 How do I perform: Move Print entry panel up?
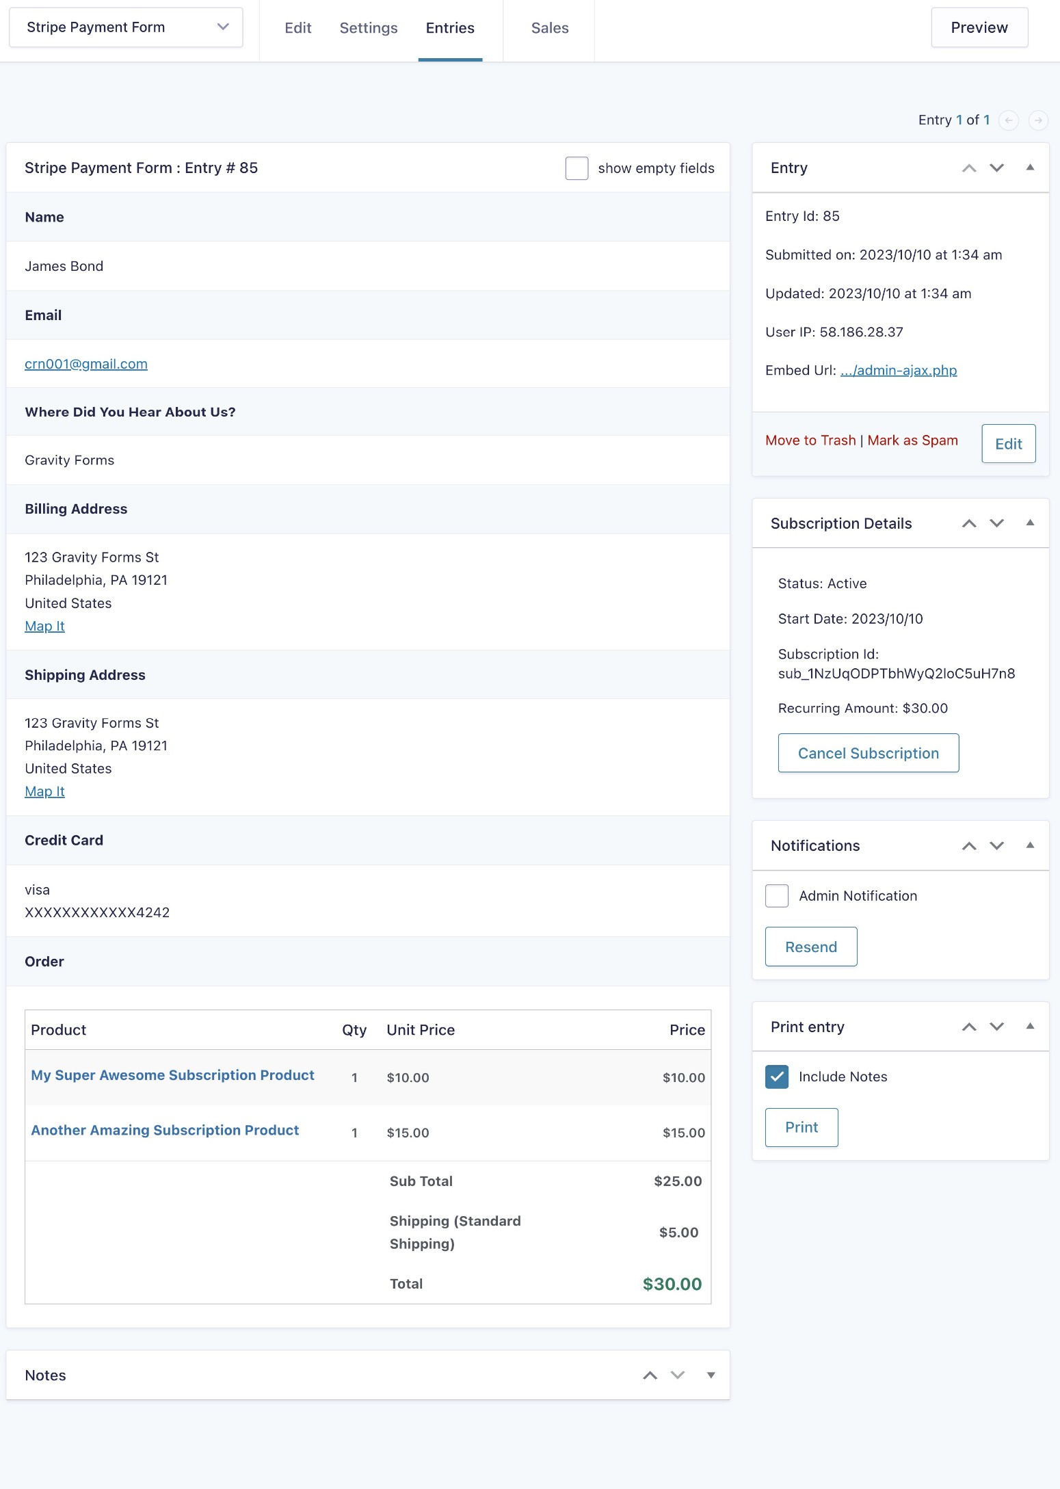click(x=969, y=1027)
